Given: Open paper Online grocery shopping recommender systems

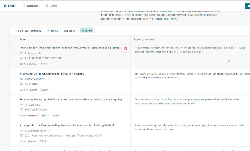Looking at the screenshot, I should tap(70, 48).
